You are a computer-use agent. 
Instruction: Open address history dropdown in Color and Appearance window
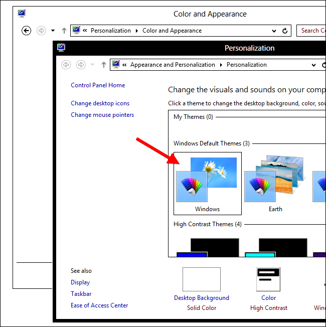[x=274, y=31]
